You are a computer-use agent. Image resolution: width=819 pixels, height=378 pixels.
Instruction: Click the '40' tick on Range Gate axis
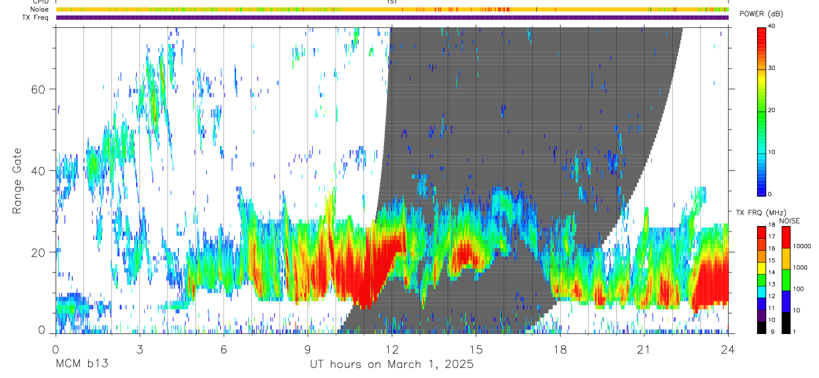click(x=39, y=171)
